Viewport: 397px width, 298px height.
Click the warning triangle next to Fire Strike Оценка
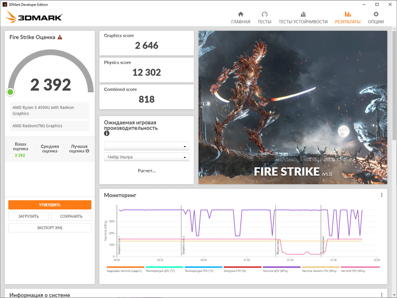click(x=60, y=37)
